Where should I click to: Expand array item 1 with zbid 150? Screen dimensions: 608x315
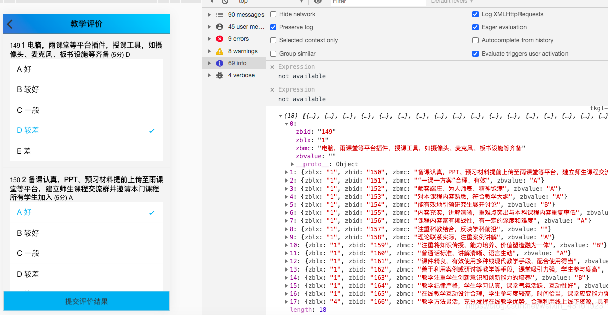tap(287, 172)
